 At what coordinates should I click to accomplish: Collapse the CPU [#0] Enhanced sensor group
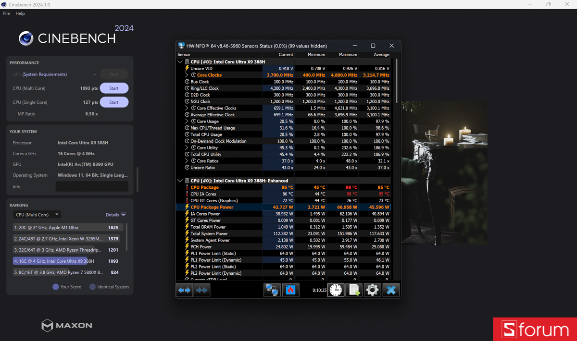180,181
